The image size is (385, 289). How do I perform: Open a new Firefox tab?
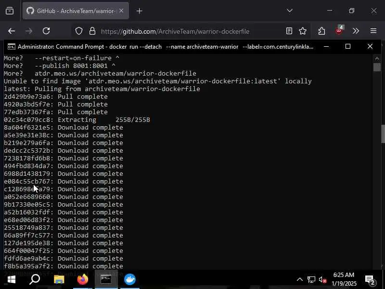click(139, 11)
